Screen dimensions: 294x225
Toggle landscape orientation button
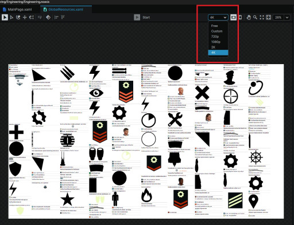point(233,17)
